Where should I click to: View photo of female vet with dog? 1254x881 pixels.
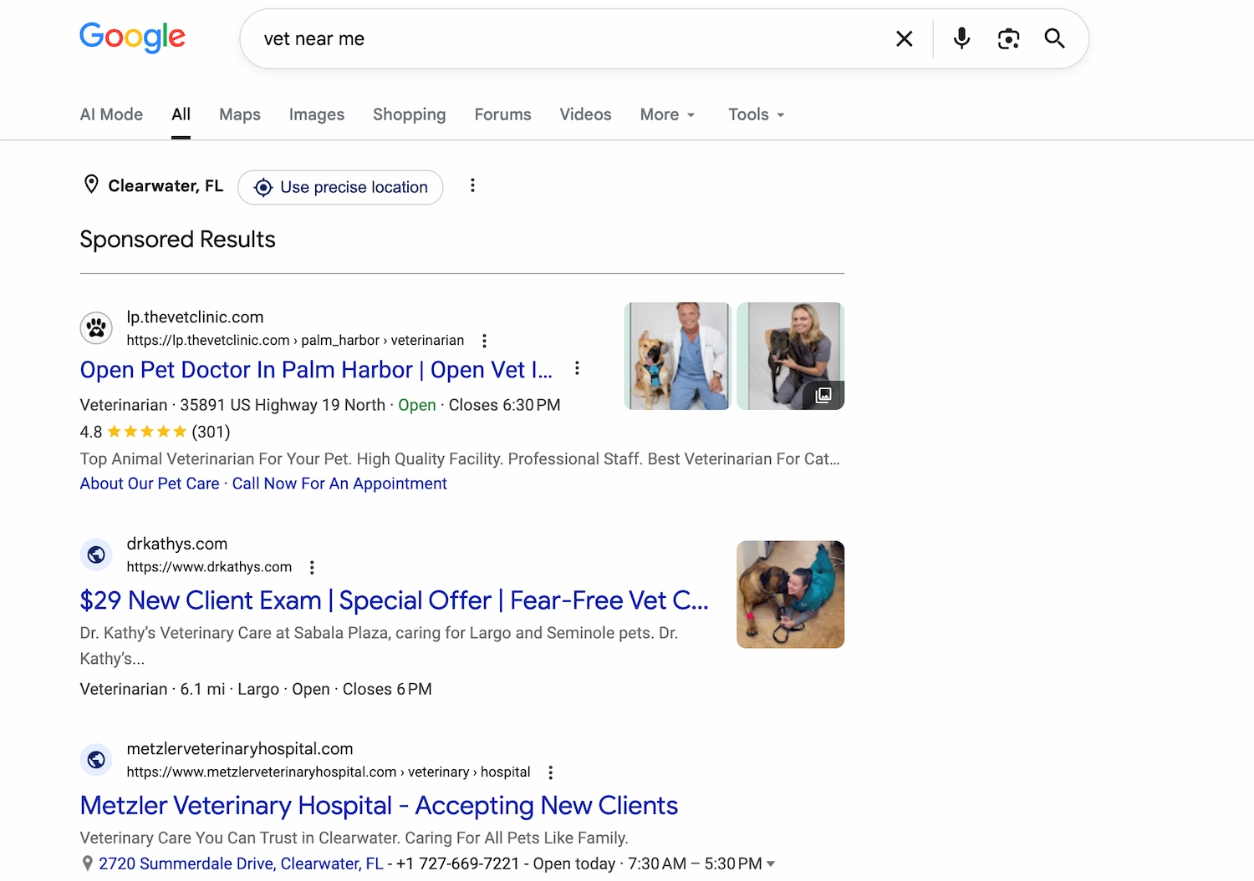(x=790, y=356)
